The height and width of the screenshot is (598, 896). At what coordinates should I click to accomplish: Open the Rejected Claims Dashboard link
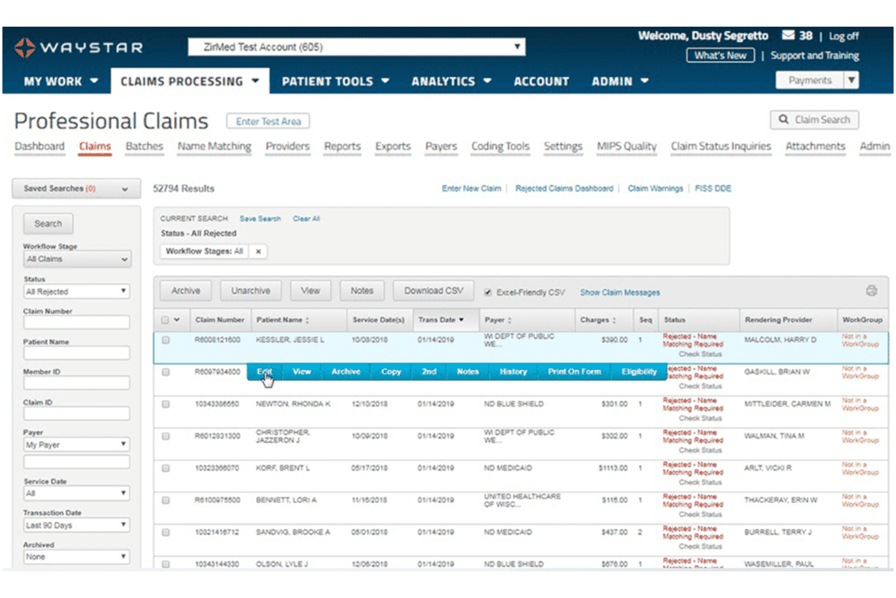click(x=564, y=188)
